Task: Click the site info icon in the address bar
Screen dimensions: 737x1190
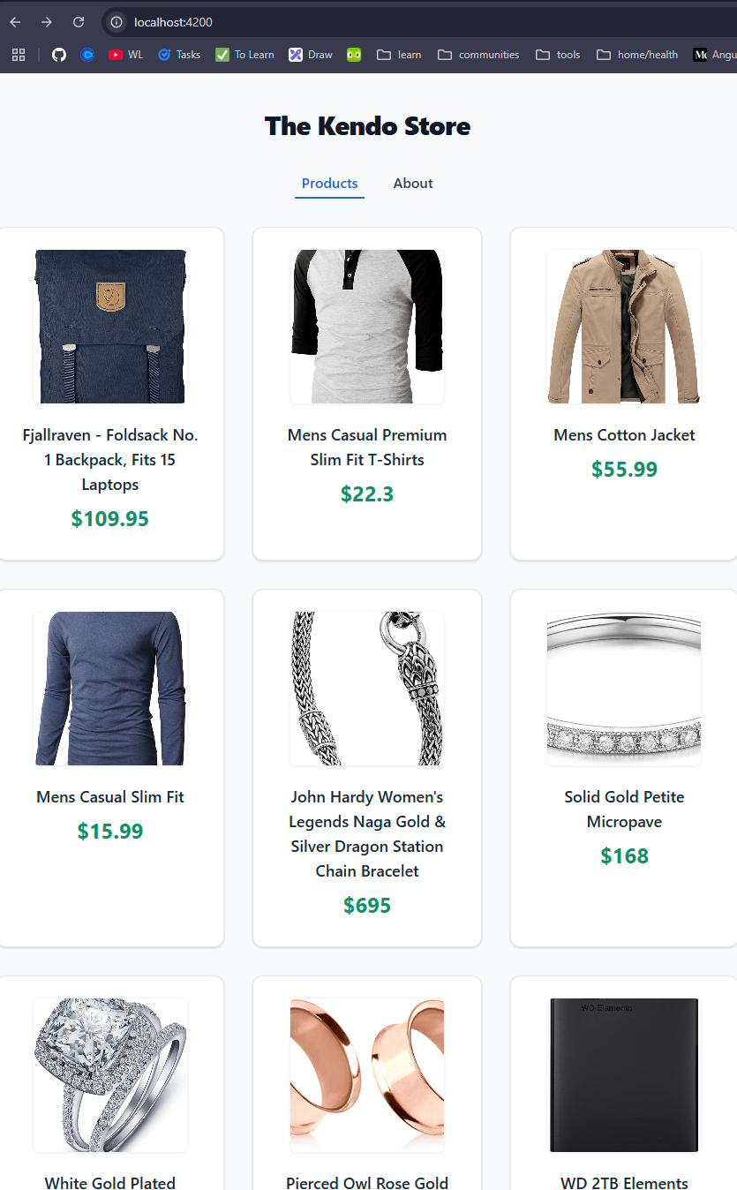Action: click(116, 22)
